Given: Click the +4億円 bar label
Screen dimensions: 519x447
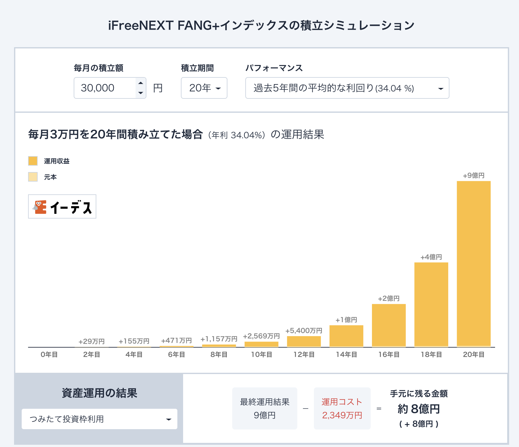Looking at the screenshot, I should [x=431, y=257].
